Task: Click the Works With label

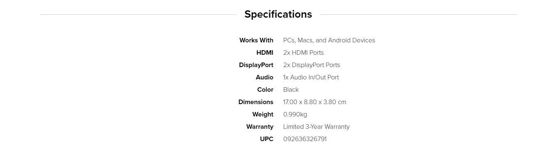Action: pos(256,40)
